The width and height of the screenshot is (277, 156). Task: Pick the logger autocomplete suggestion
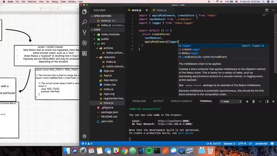click(x=223, y=45)
